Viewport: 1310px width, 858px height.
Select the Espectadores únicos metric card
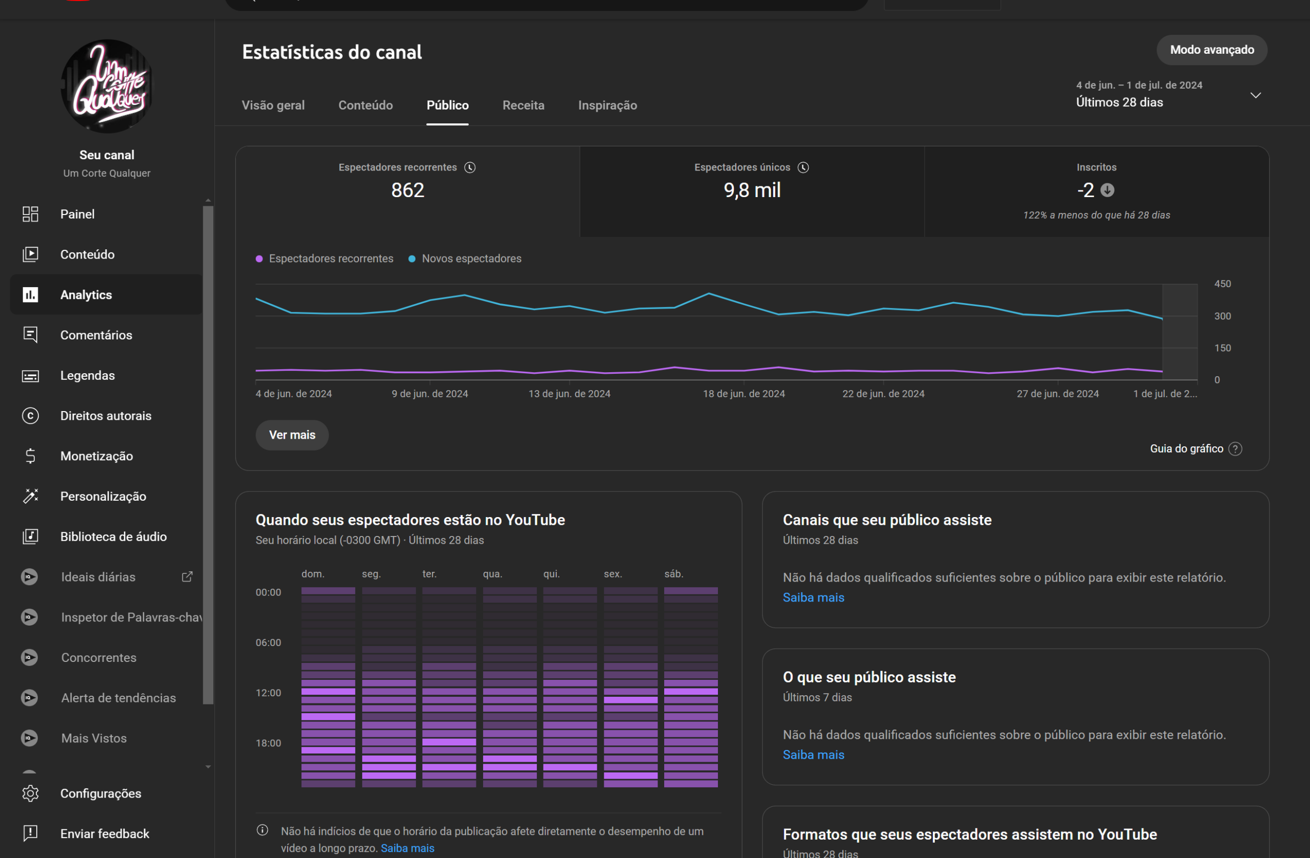tap(751, 191)
